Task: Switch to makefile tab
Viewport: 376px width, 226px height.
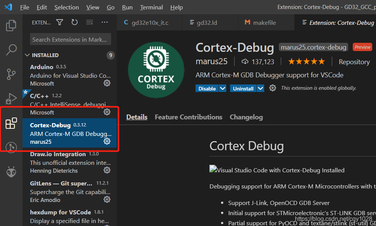Action: pyautogui.click(x=266, y=23)
